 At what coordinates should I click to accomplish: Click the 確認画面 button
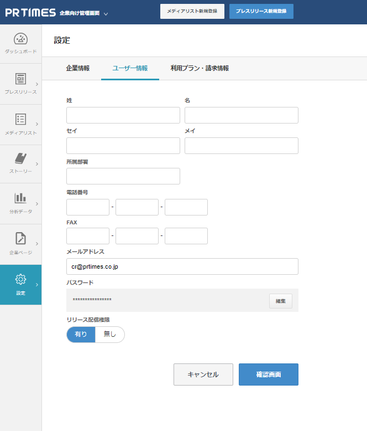[x=268, y=374]
